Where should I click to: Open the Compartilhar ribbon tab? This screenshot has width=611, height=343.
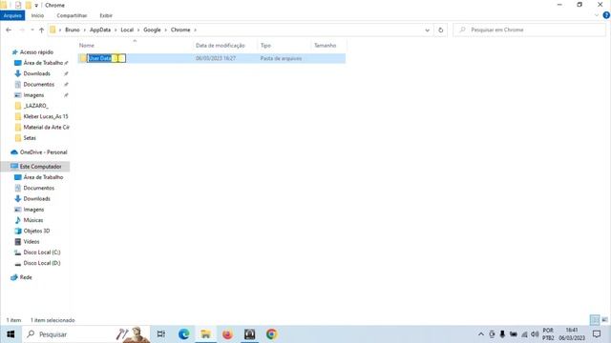coord(72,15)
